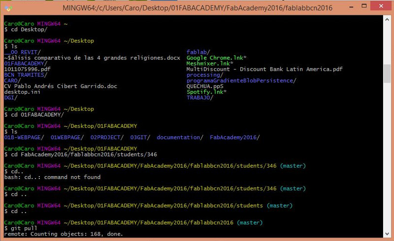The width and height of the screenshot is (394, 241).
Task: Click the scrollbar down arrow
Action: click(x=387, y=234)
